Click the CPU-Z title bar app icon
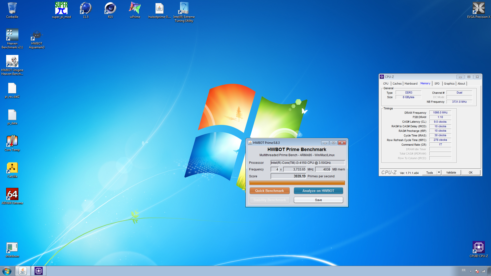The image size is (491, 276). 382,77
